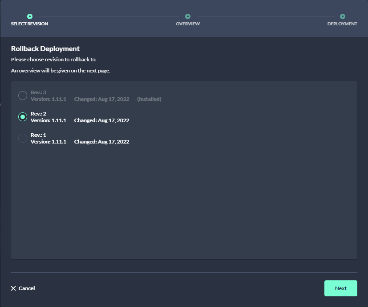
Task: Select the Rev. 2 radio button
Action: coord(23,117)
